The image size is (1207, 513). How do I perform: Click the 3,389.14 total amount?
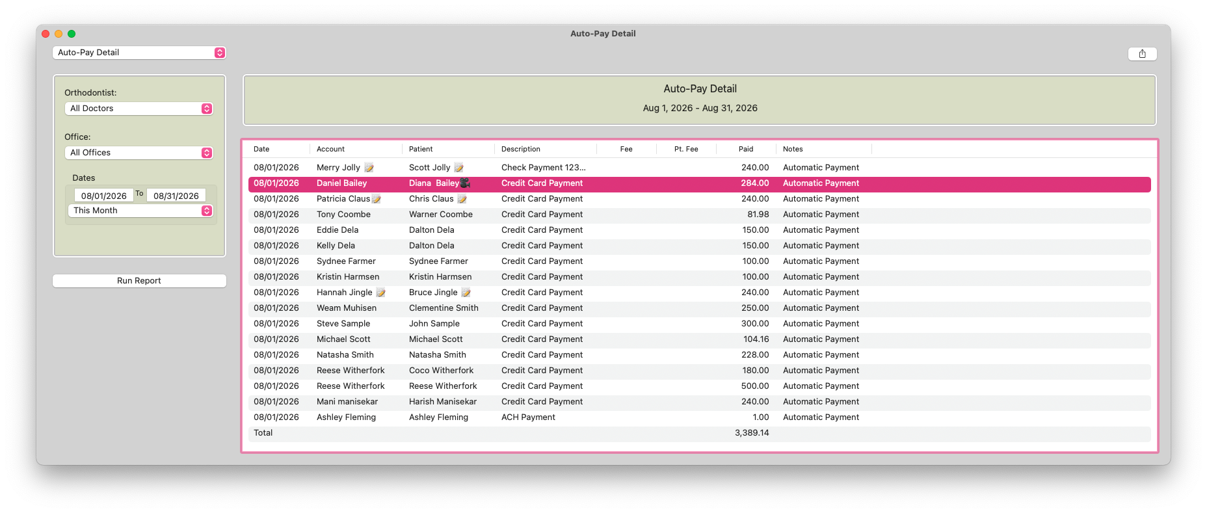(752, 433)
